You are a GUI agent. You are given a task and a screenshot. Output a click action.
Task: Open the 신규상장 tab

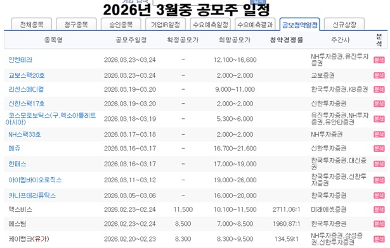coord(344,24)
